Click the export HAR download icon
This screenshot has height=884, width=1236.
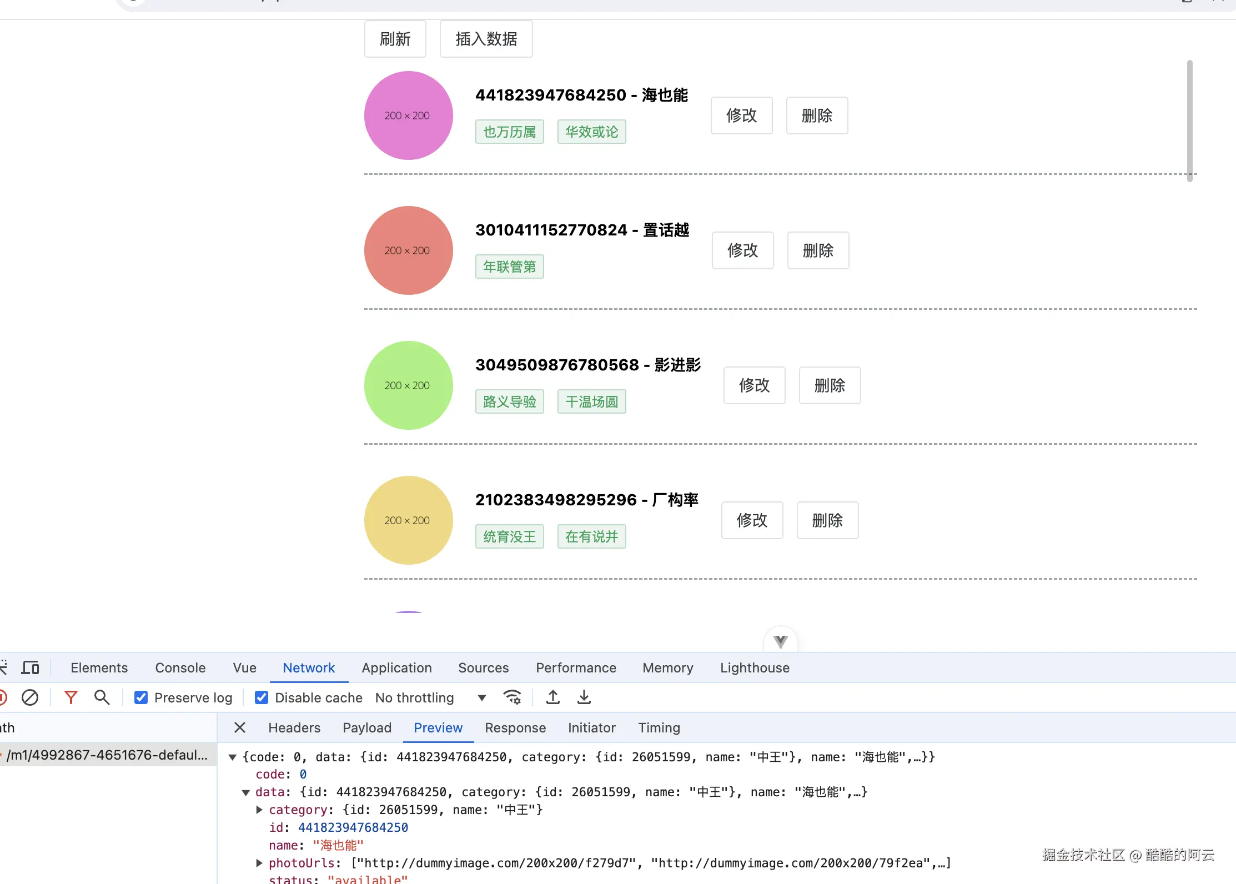click(x=584, y=697)
